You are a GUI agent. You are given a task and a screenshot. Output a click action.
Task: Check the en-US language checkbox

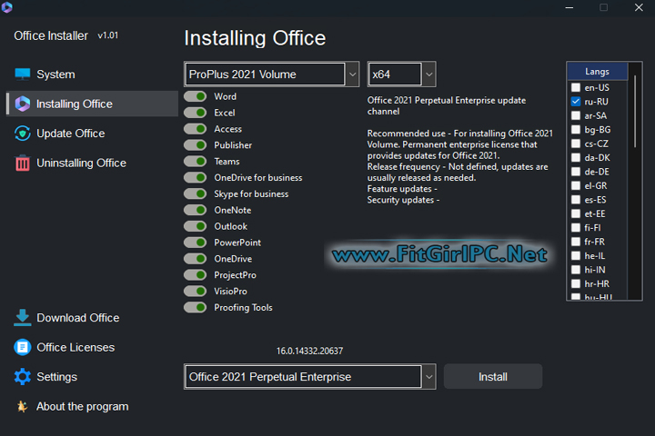tap(576, 87)
